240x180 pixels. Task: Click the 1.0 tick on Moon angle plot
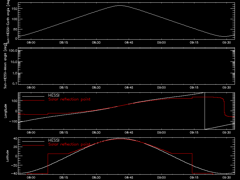click(x=15, y=73)
